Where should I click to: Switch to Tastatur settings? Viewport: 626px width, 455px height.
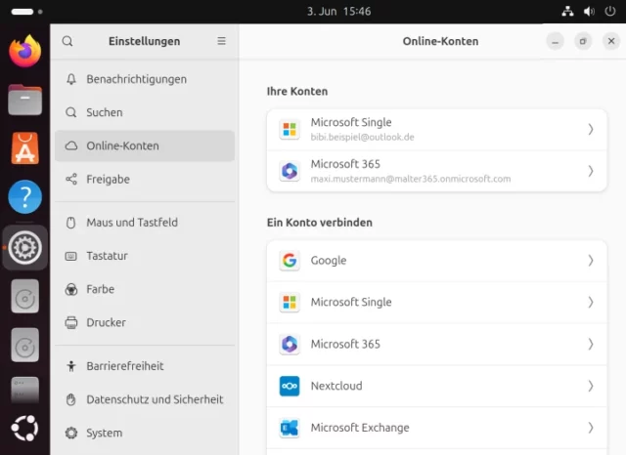pyautogui.click(x=145, y=256)
